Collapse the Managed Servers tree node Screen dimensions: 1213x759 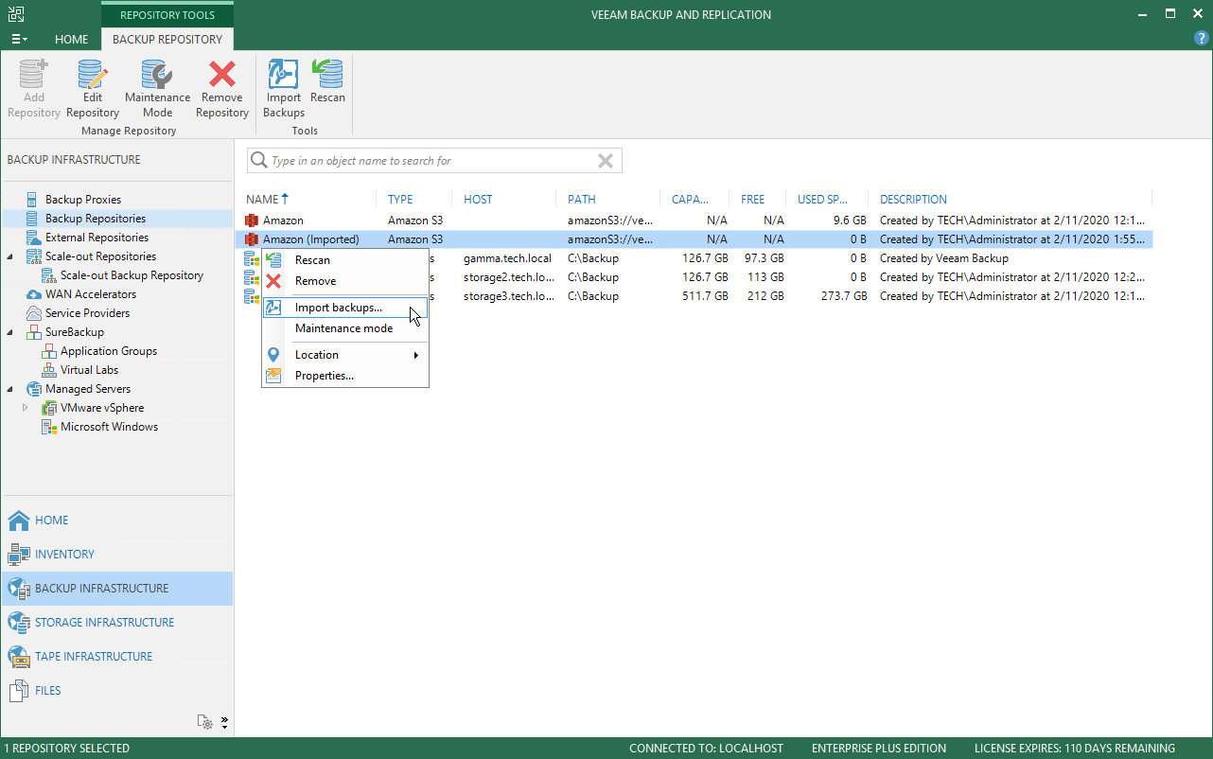pyautogui.click(x=10, y=389)
